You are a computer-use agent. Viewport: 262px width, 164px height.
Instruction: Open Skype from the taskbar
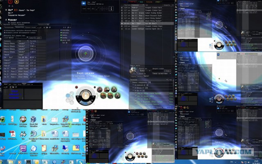(80, 162)
